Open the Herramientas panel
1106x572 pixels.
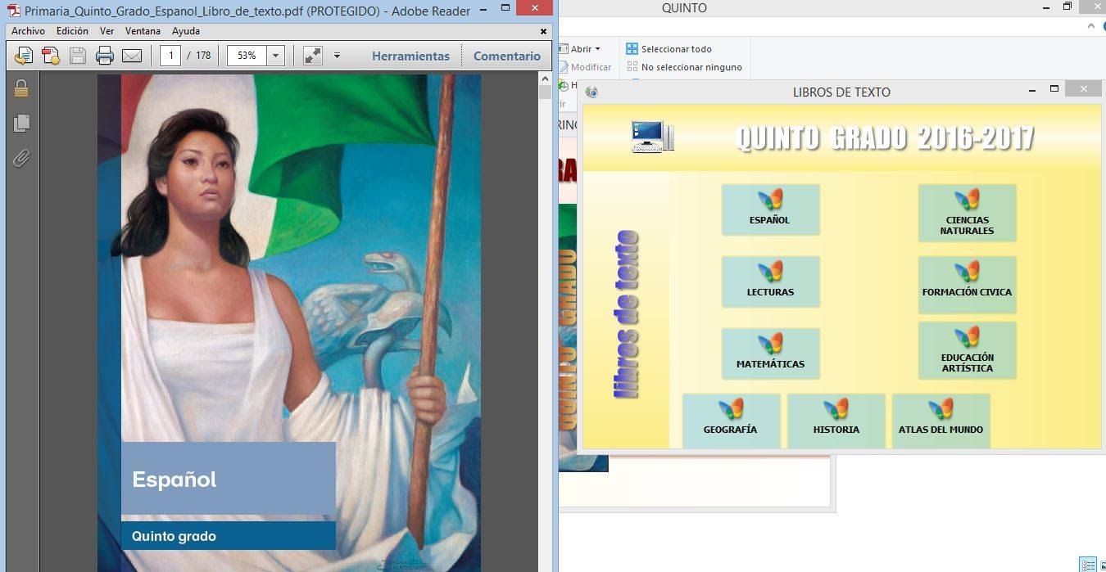410,56
